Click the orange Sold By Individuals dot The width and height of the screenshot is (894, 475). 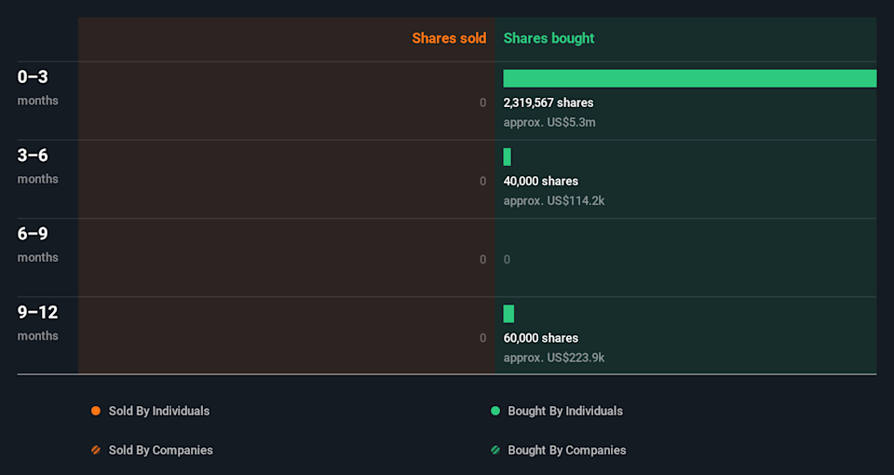(96, 411)
